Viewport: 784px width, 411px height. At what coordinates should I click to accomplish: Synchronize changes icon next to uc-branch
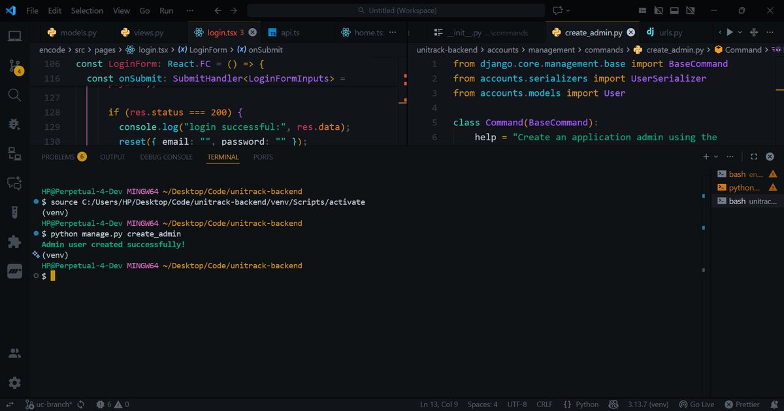coord(80,404)
